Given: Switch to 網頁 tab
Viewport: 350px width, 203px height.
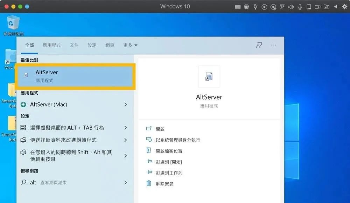Looking at the screenshot, I should (x=110, y=45).
